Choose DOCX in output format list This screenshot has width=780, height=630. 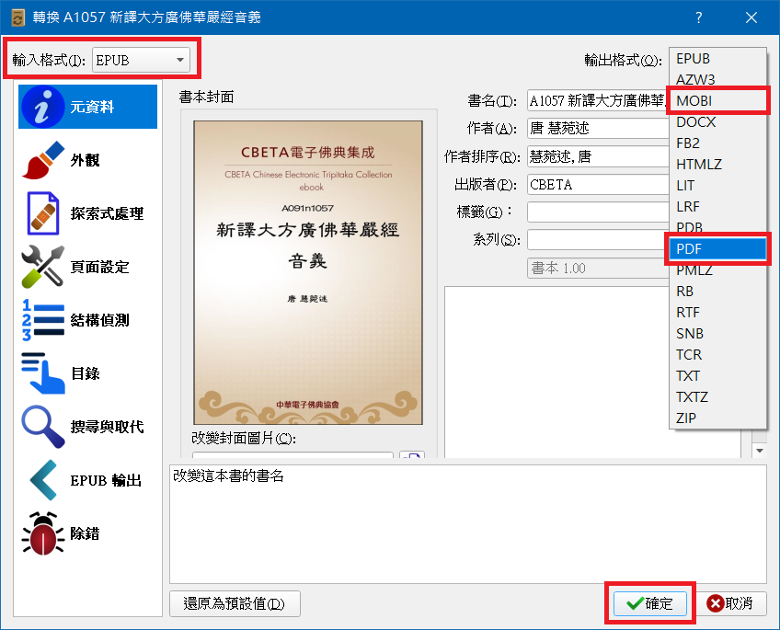click(x=717, y=121)
